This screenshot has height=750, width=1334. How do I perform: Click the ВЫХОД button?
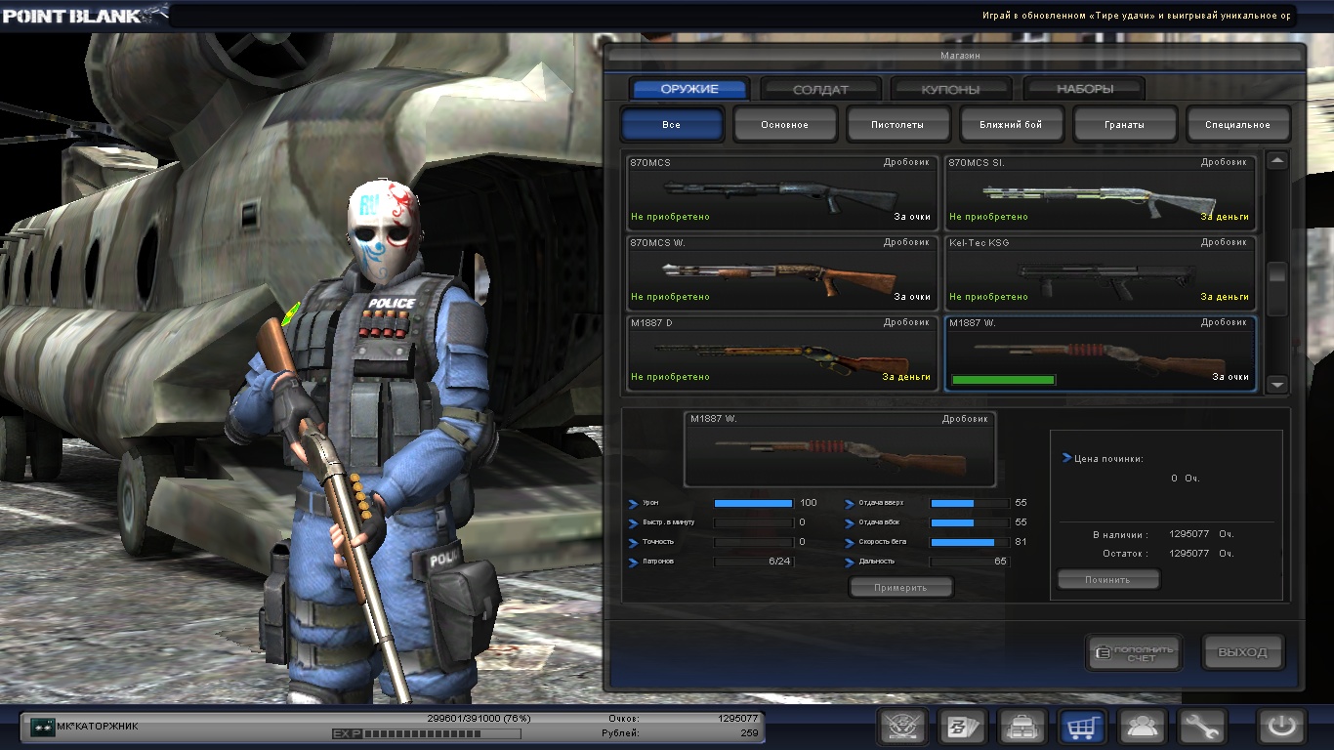(1242, 652)
